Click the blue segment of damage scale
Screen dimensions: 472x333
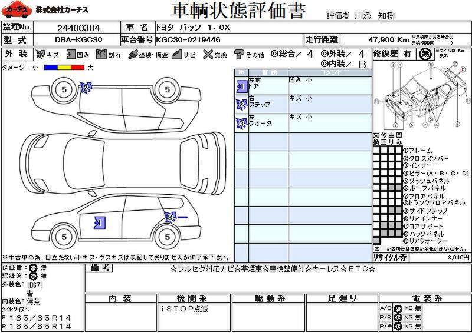coord(51,68)
